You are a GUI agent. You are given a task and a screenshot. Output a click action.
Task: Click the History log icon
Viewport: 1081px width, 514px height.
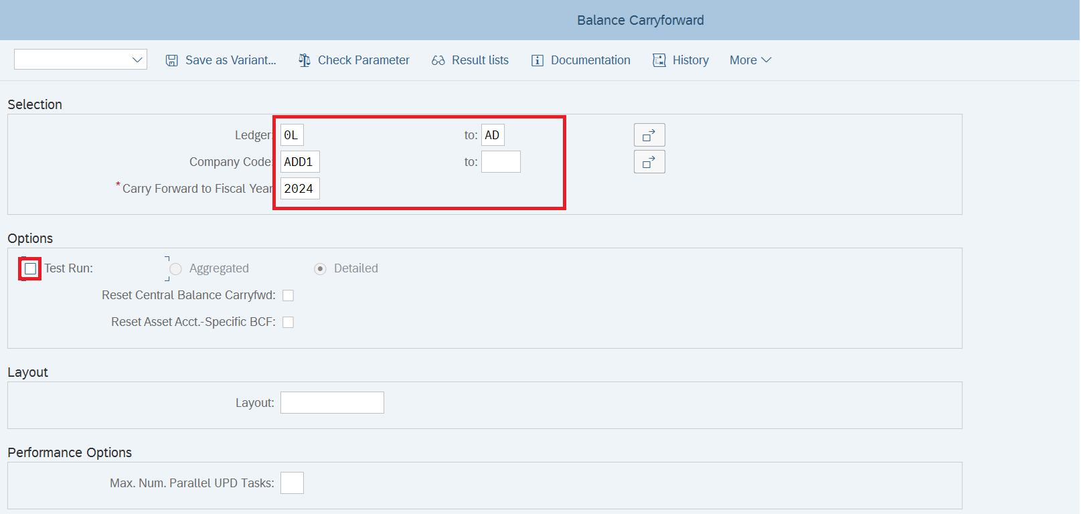pyautogui.click(x=659, y=60)
